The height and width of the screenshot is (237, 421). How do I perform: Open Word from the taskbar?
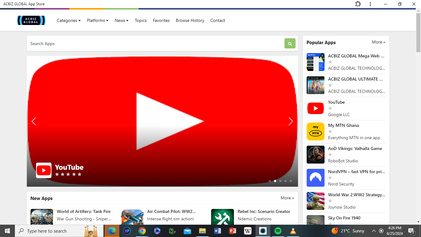point(218,231)
